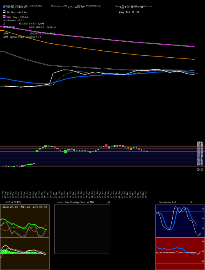Open the Stochastics oscillator panel
Viewport: 205px width, 270px height.
[x=180, y=221]
